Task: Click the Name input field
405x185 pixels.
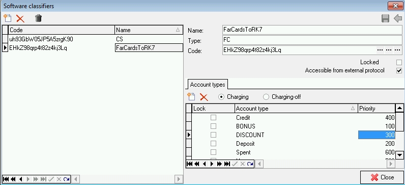Action: tap(312, 30)
